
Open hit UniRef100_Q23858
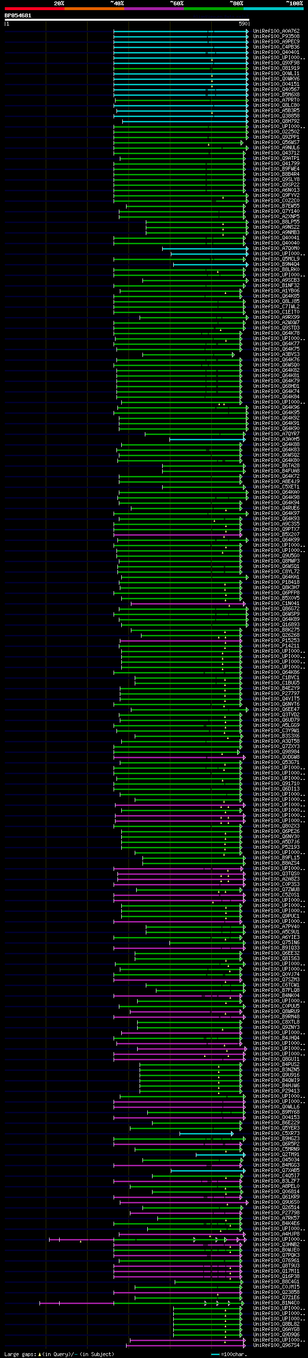(276, 1292)
